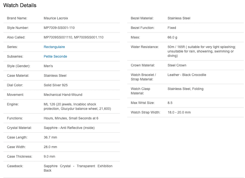
Task: Select the Engine label
Action: click(13, 104)
